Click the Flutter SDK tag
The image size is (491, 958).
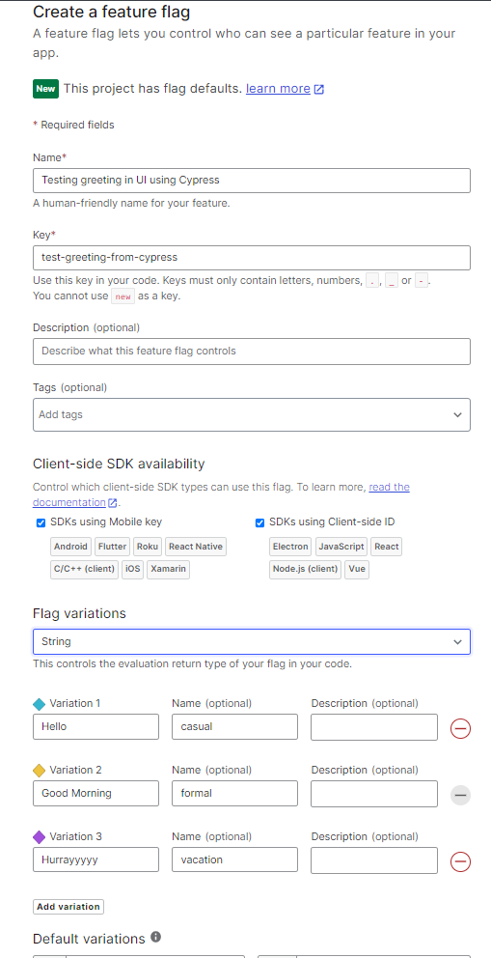[112, 547]
